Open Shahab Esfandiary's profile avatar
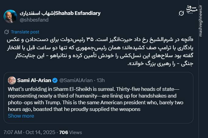This screenshot has height=138, width=208. point(10,16)
